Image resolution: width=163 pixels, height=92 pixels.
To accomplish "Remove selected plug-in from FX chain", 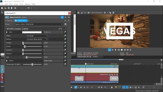I will pos(69,20).
